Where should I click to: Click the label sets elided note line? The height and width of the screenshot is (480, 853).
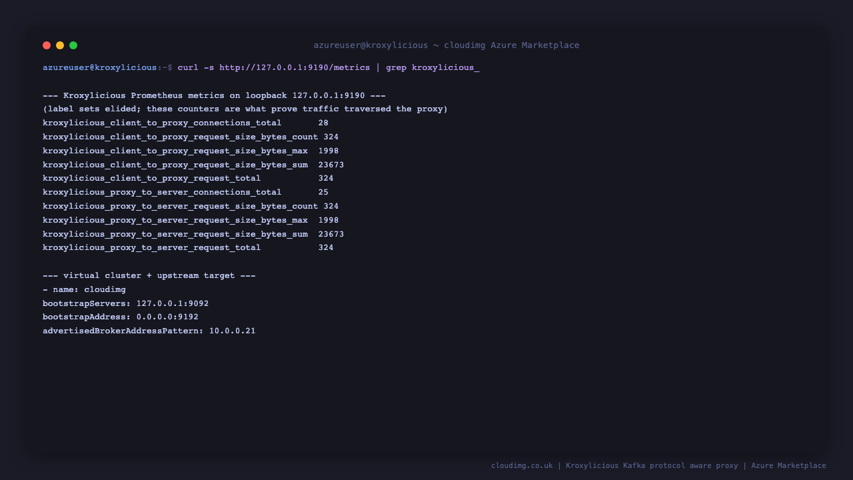[x=245, y=109]
